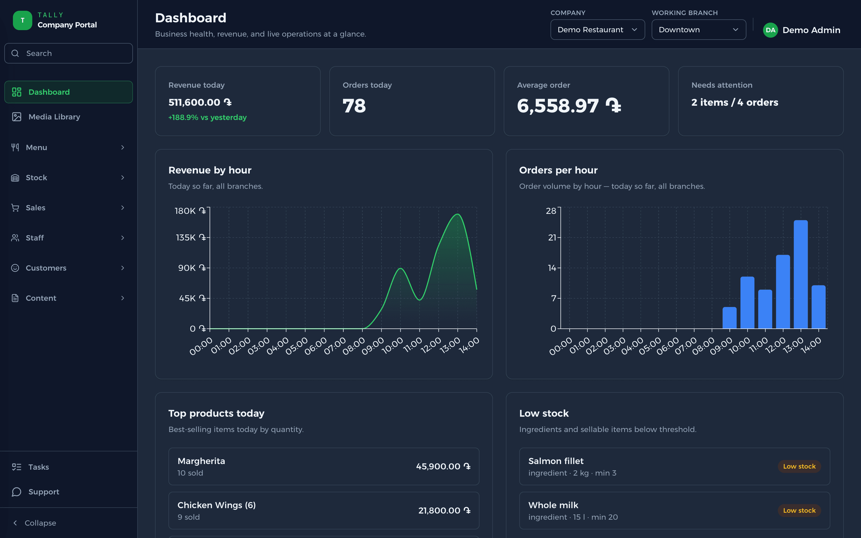Image resolution: width=861 pixels, height=538 pixels.
Task: Collapse the sidebar
Action: click(68, 523)
